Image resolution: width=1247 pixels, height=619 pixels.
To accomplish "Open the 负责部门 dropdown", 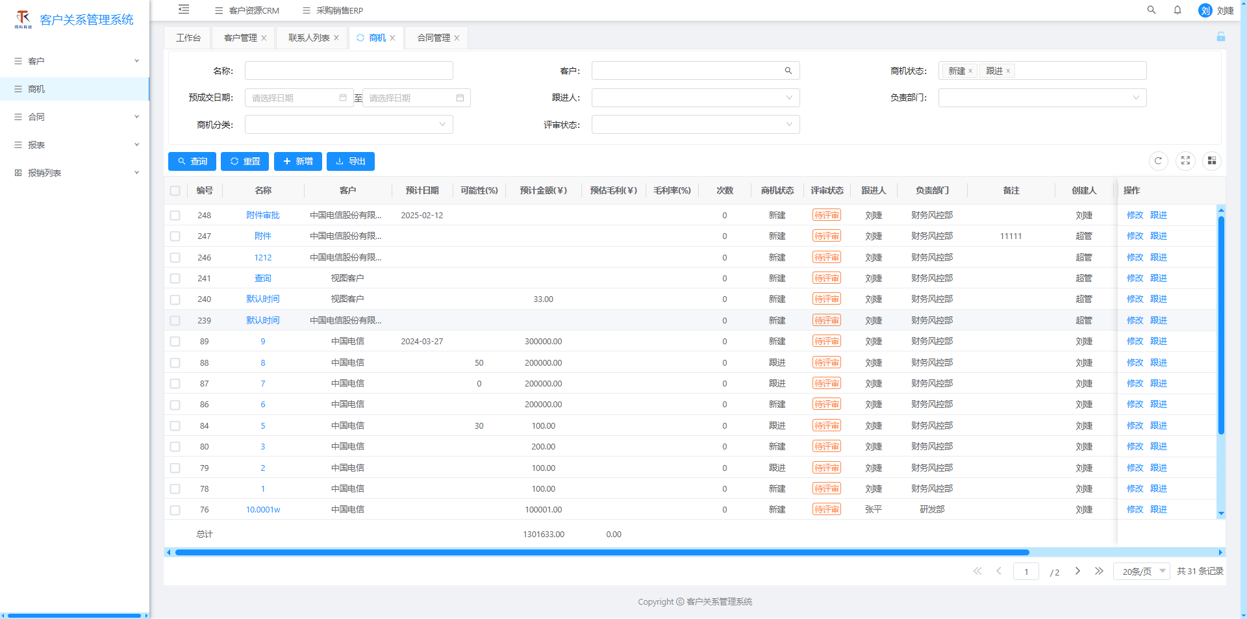I will pos(1042,98).
